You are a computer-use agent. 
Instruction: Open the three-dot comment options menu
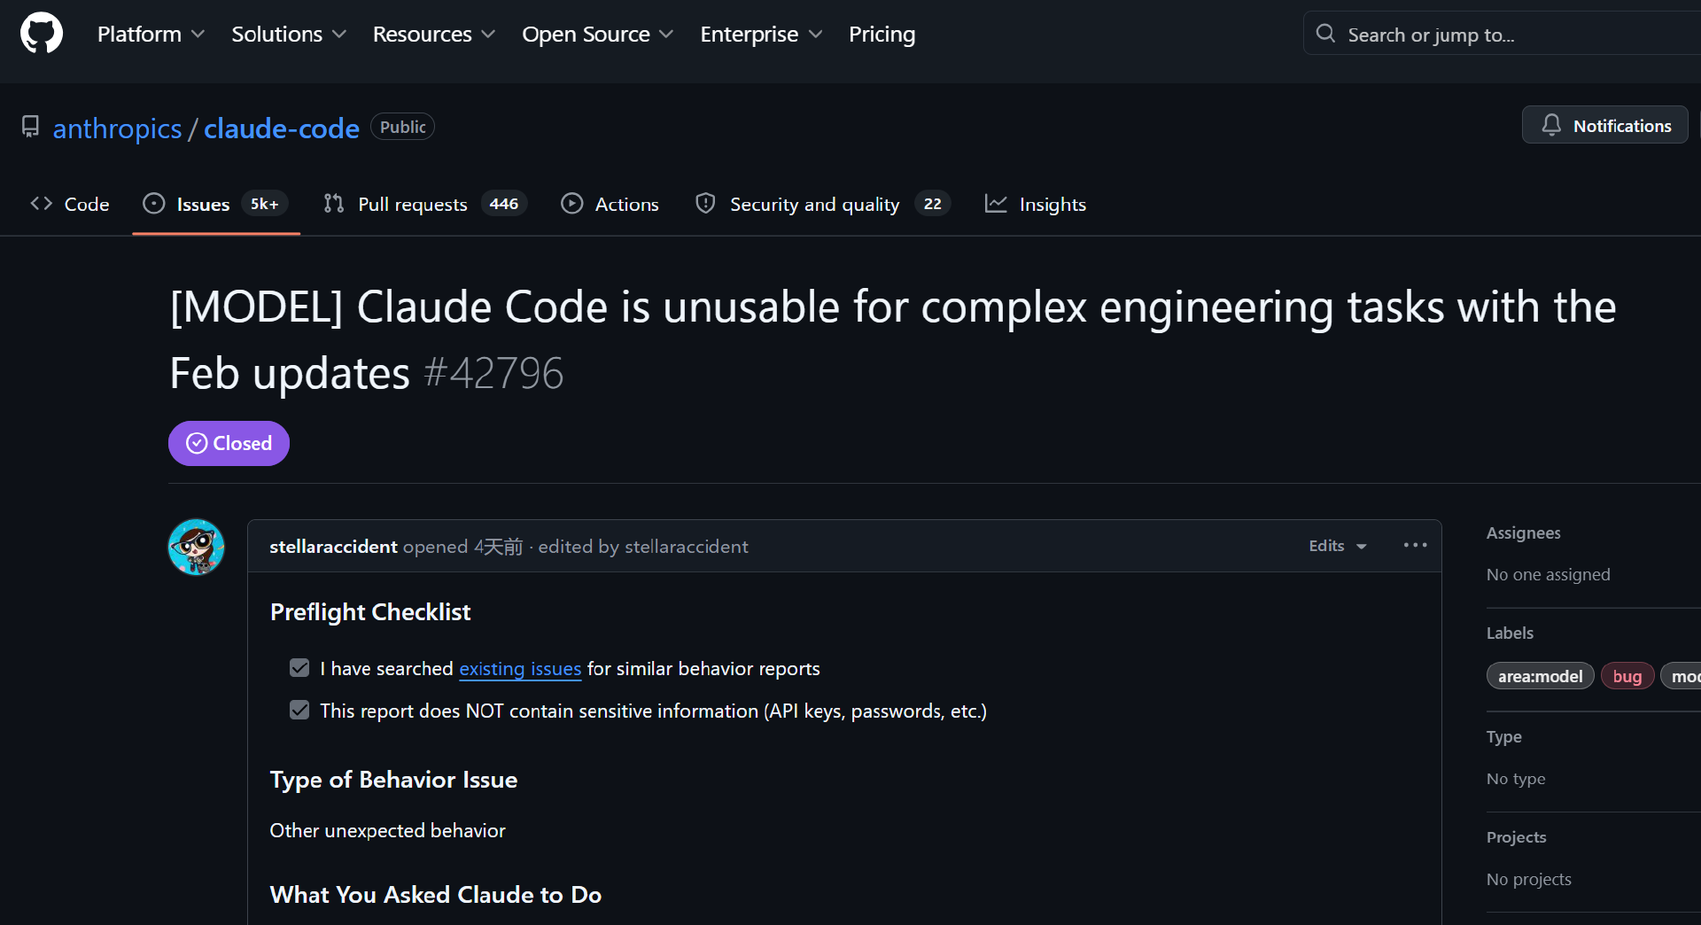1415,545
